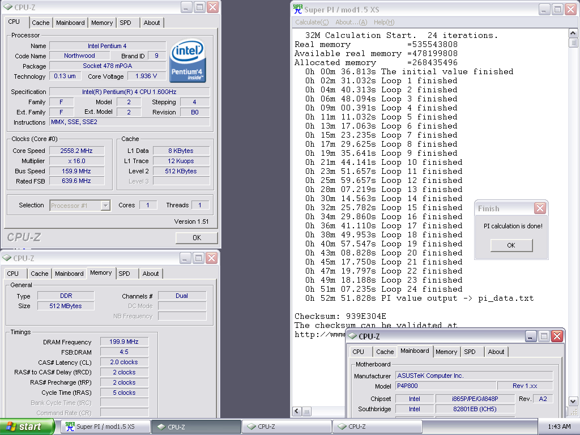
Task: Open the Help menu in Super PI
Action: [384, 22]
